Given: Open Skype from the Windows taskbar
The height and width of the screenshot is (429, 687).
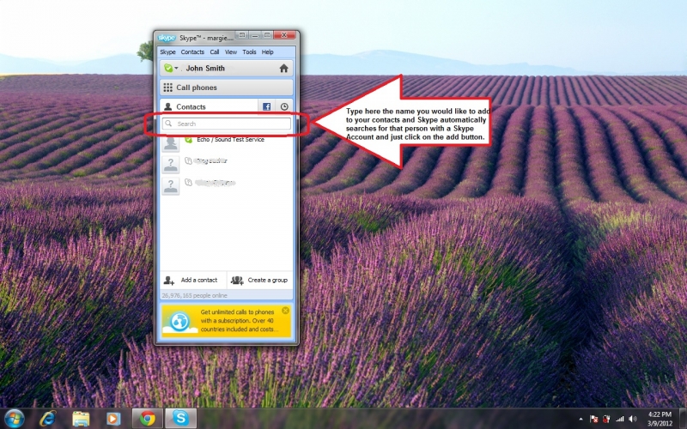Looking at the screenshot, I should 180,418.
